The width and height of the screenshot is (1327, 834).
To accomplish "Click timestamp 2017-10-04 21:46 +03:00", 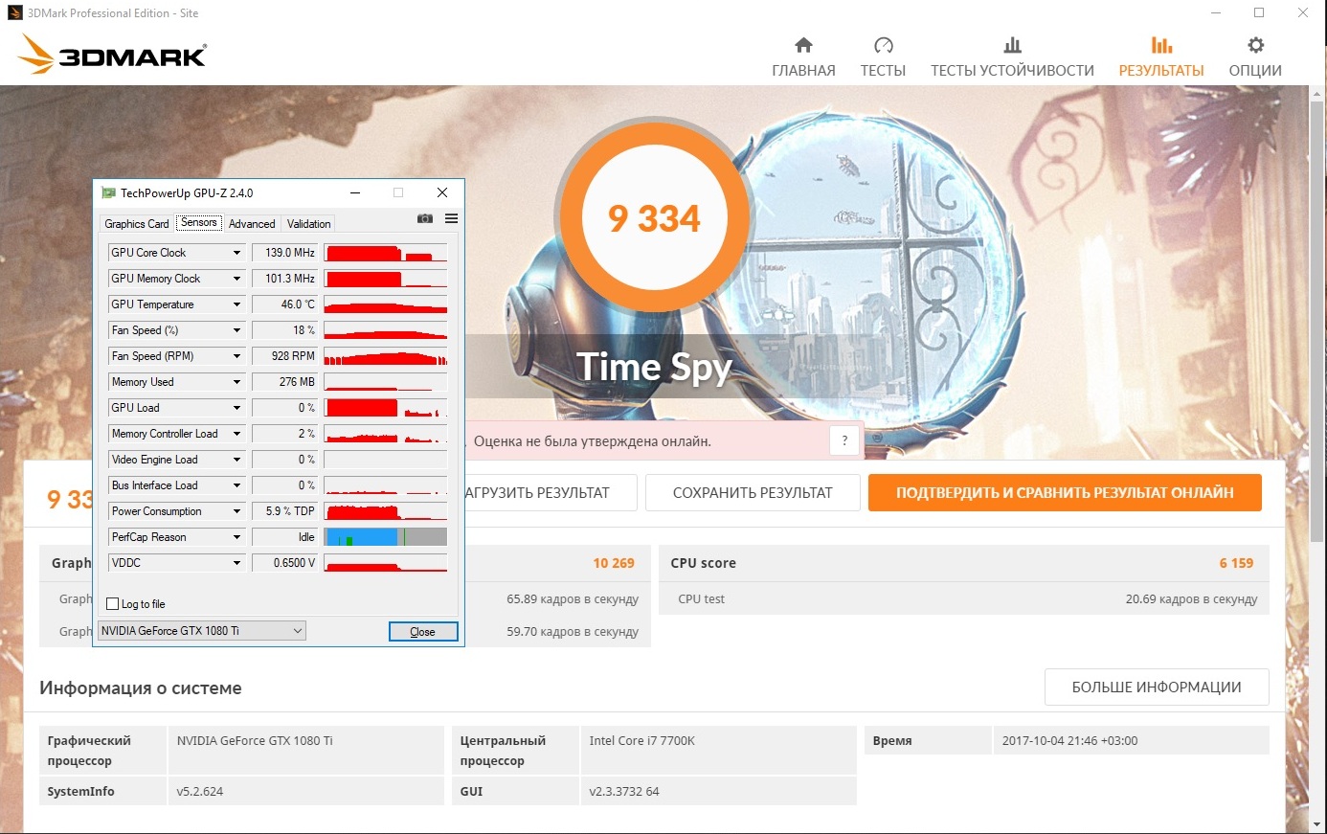I will tap(1070, 741).
